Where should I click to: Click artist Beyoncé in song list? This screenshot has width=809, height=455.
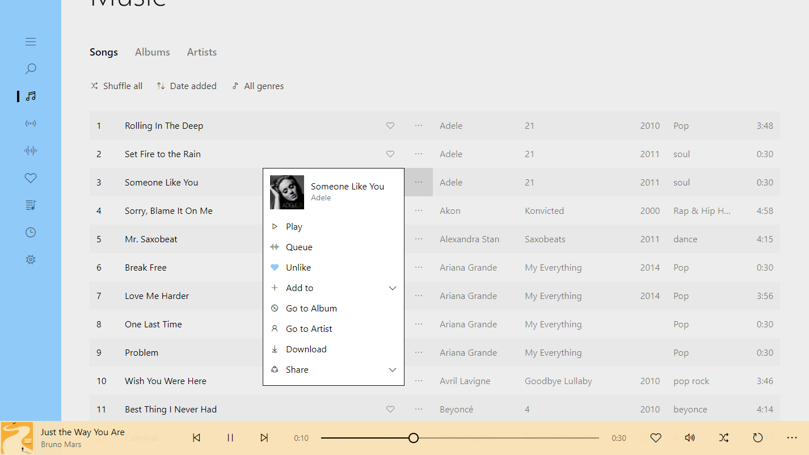(x=456, y=409)
